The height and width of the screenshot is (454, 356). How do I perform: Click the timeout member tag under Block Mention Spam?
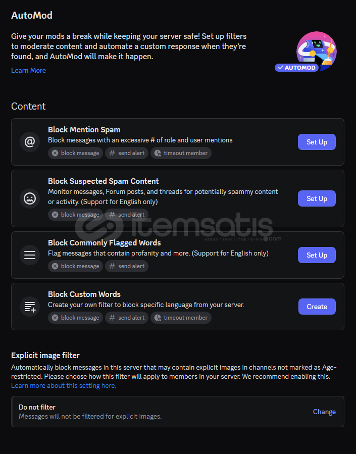pyautogui.click(x=181, y=153)
